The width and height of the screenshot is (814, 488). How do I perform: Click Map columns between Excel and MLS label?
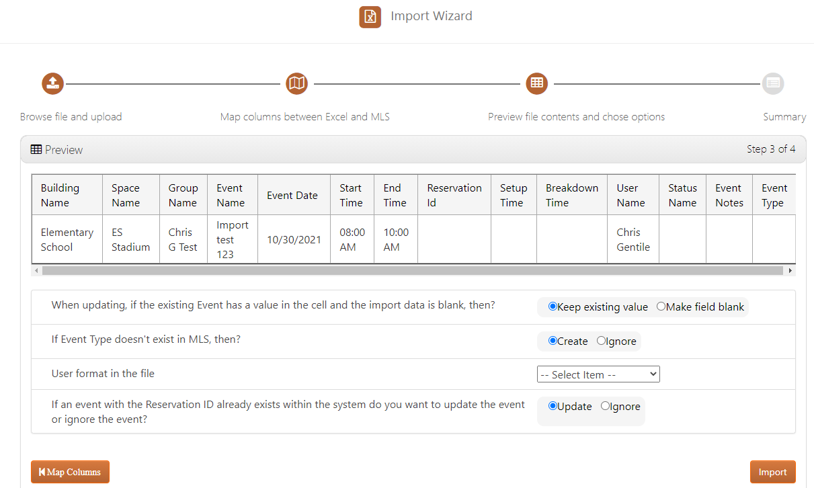click(x=305, y=117)
